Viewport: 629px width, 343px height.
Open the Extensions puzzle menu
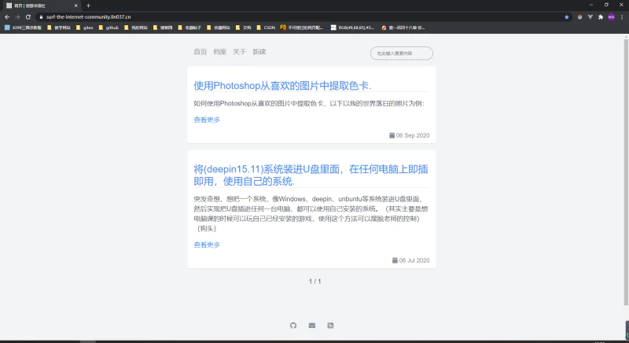(x=601, y=17)
